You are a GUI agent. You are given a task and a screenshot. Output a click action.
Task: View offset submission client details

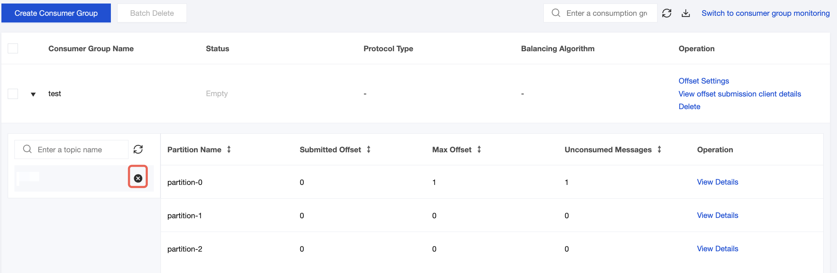740,94
